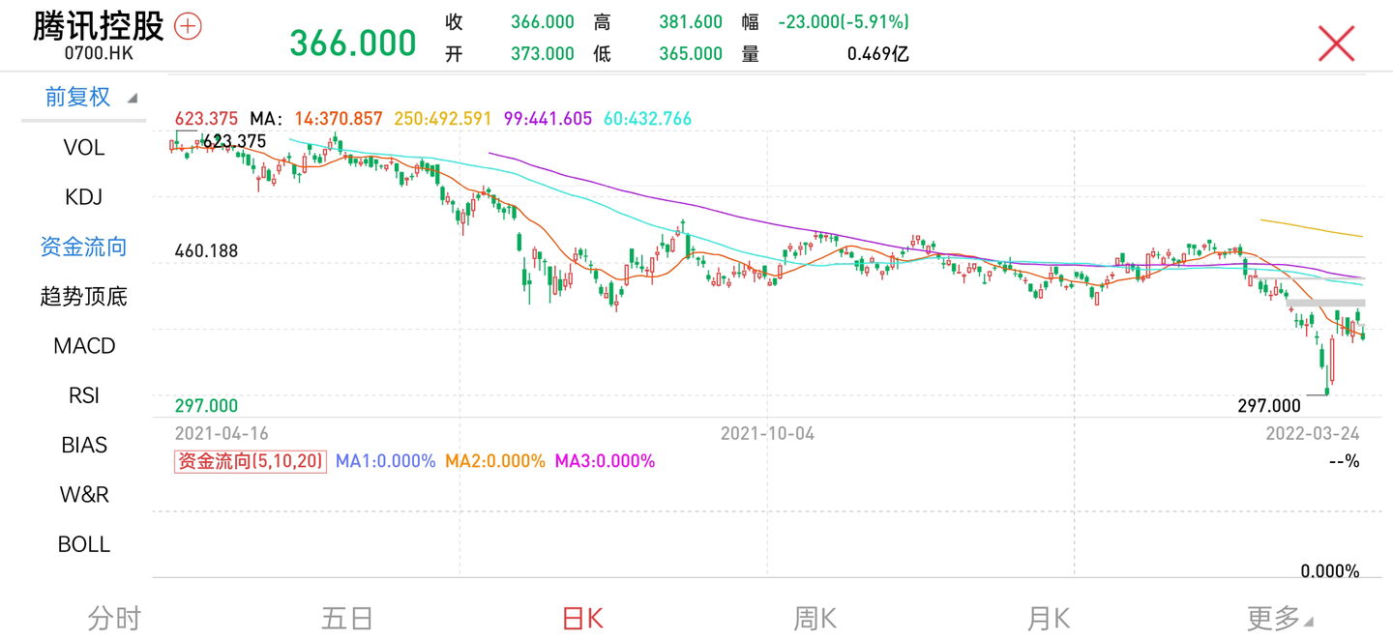Switch to the 周K weekly tab
This screenshot has width=1393, height=640.
coord(814,617)
